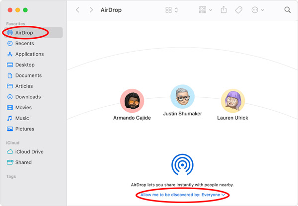298x206 pixels.
Task: Open the Desktop sidebar icon
Action: coord(10,65)
